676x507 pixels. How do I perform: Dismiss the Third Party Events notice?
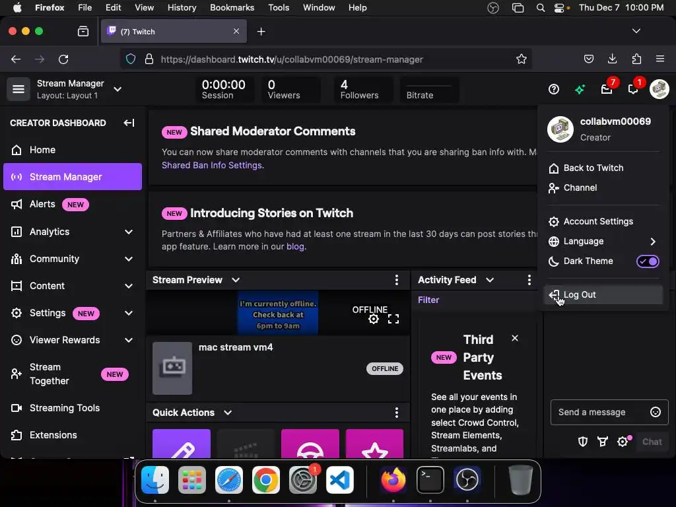[x=514, y=338]
